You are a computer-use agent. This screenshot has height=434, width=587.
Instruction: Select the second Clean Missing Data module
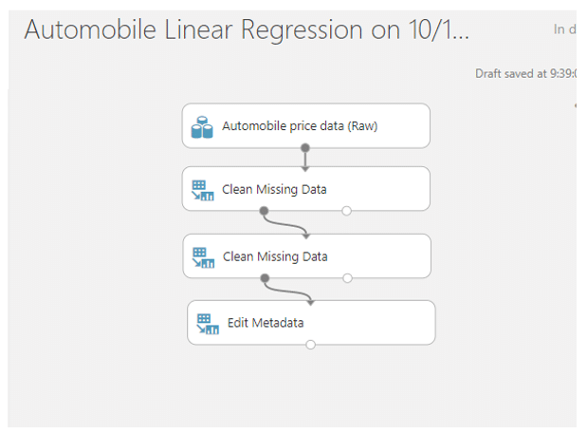tap(306, 256)
